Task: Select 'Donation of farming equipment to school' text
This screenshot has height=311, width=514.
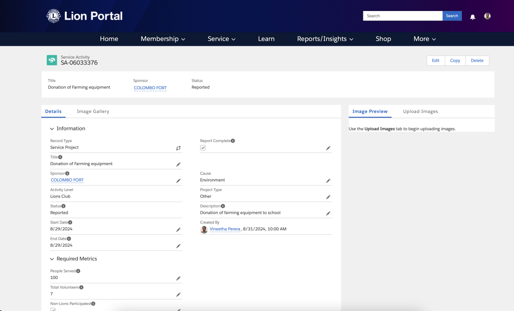Action: click(x=240, y=213)
